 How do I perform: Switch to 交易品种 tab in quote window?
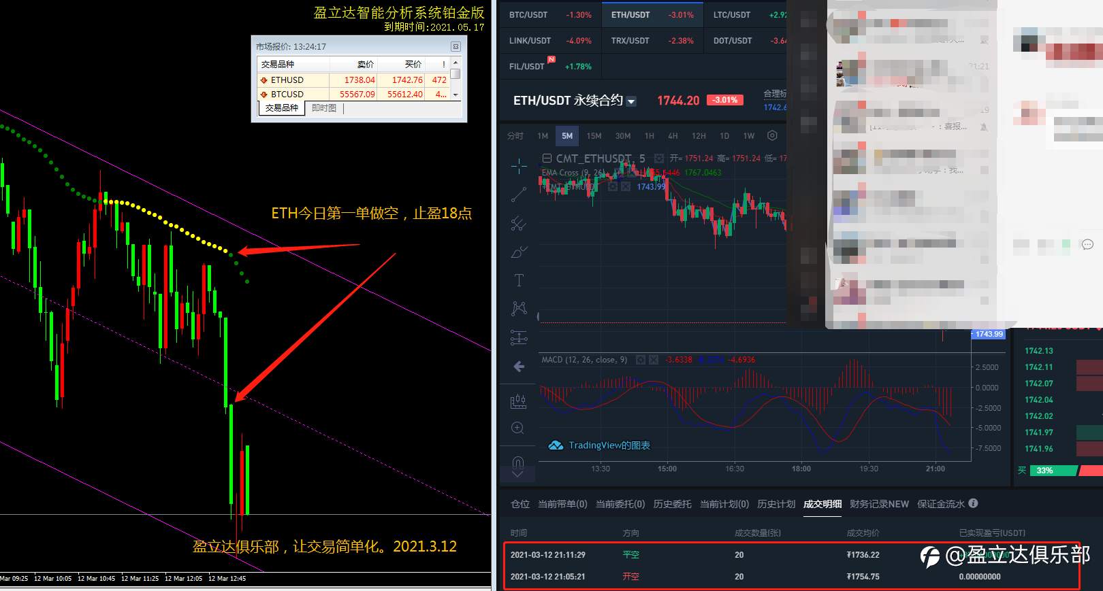[x=282, y=108]
